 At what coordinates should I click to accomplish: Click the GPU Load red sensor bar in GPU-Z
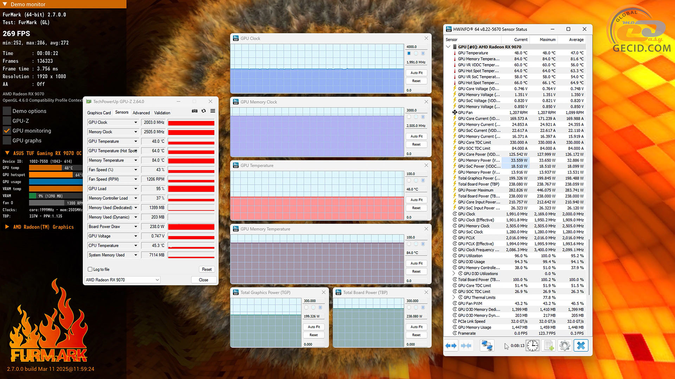tap(191, 189)
